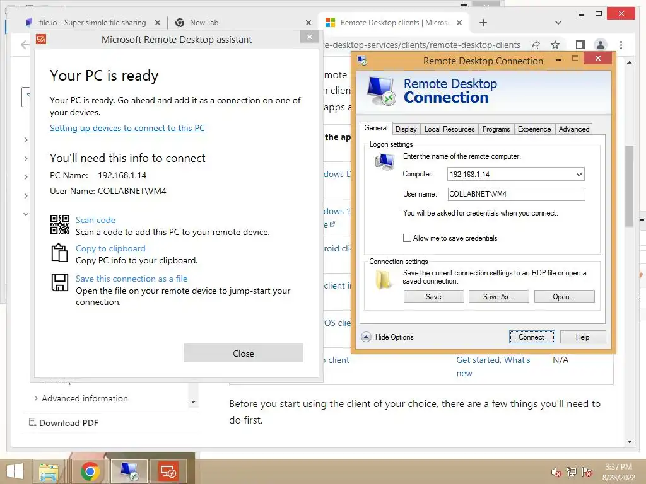646x484 pixels.
Task: Click the Save As... button
Action: click(498, 297)
